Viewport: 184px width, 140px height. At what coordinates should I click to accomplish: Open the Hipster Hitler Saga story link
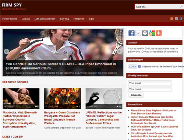(x=104, y=118)
